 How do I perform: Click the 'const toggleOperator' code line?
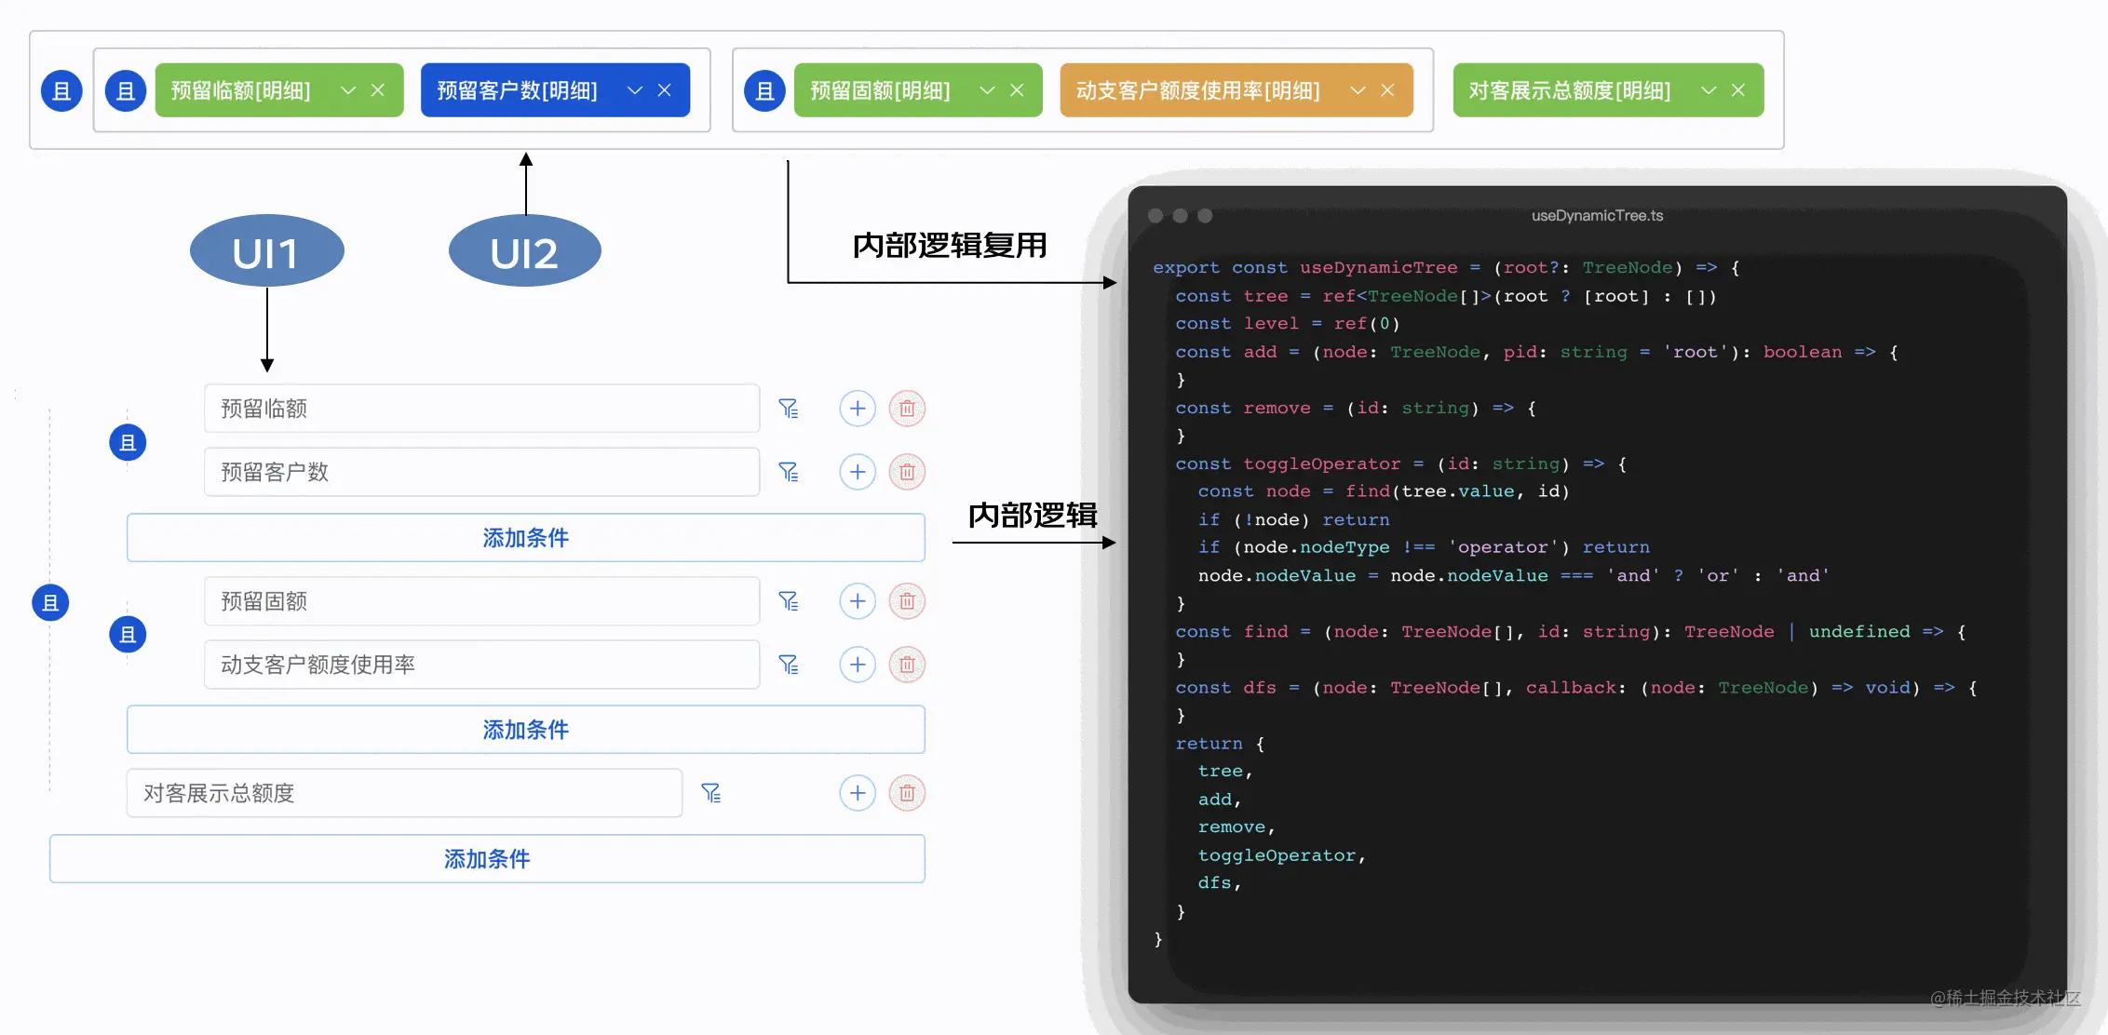(1400, 464)
